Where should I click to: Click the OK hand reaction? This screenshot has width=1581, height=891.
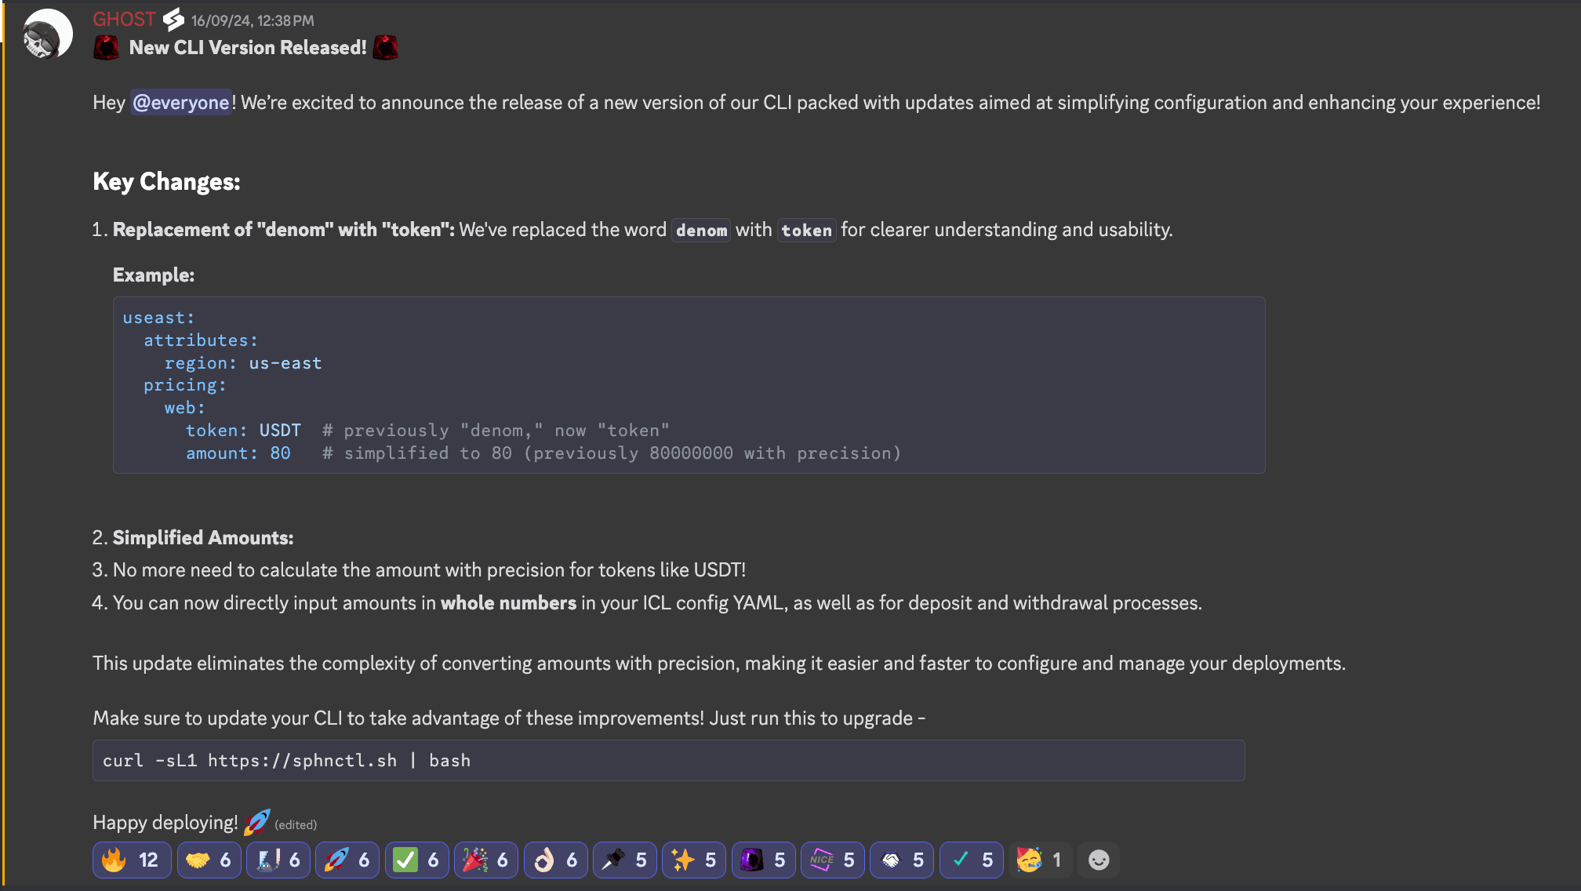pyautogui.click(x=555, y=860)
